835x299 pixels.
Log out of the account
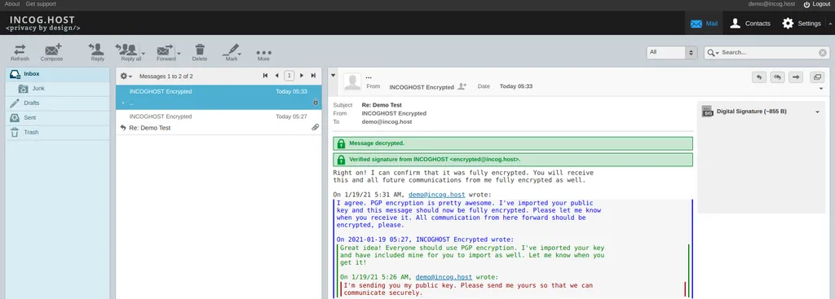pyautogui.click(x=817, y=4)
